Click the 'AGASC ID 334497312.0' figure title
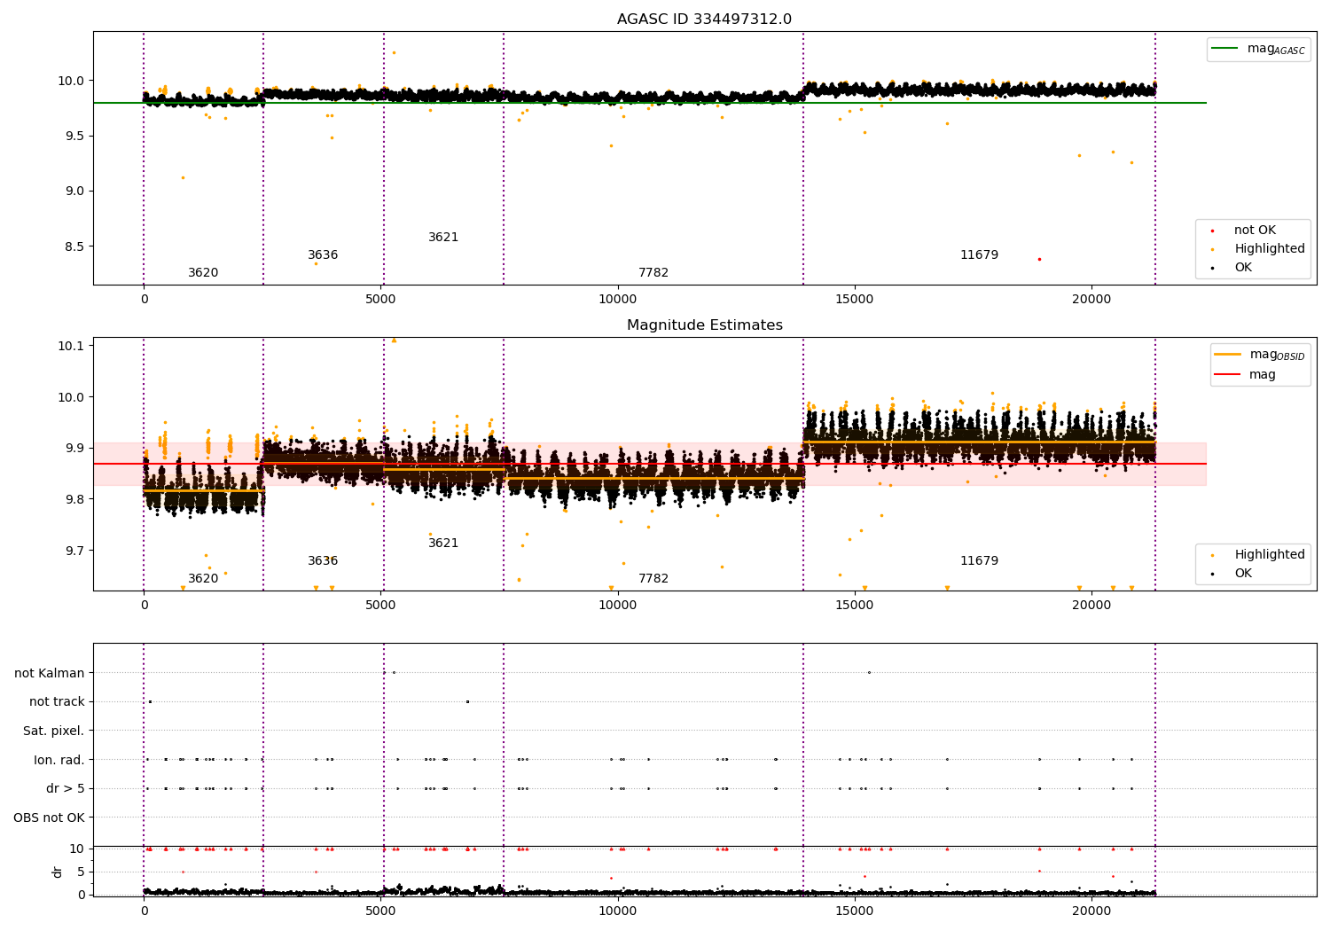Screen dimensions: 1330x931 [704, 20]
